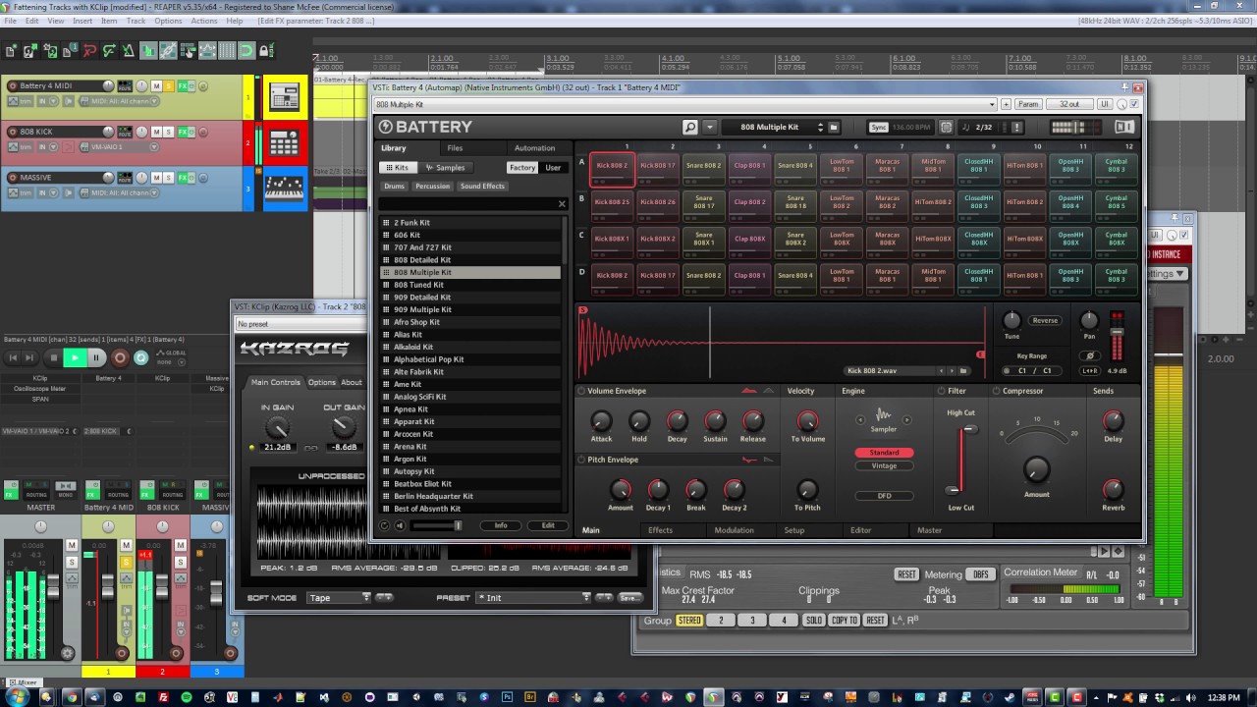
Task: Open routing for 808 KICK track
Action: coord(125,133)
